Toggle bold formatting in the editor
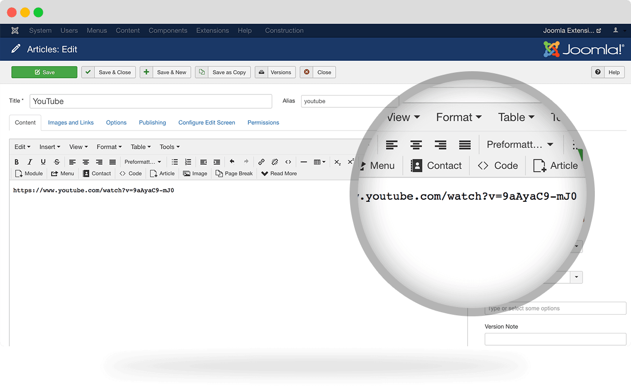Viewport: 631px width, 386px height. click(x=17, y=162)
